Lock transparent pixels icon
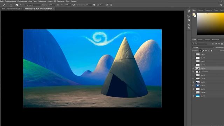 point(200,51)
